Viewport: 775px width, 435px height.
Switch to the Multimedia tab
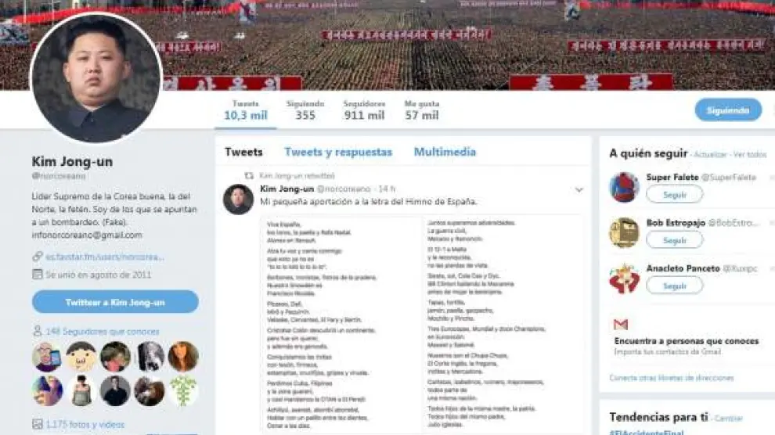click(445, 152)
